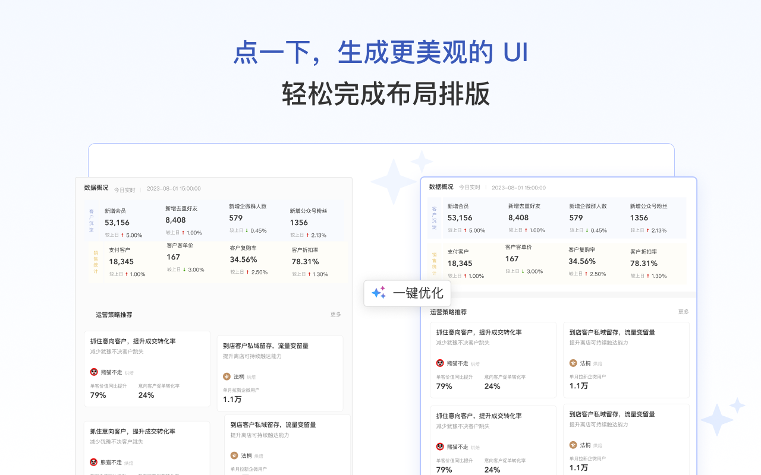
Task: Click 新增企微群人数 value 579 in right panel
Action: coord(576,218)
